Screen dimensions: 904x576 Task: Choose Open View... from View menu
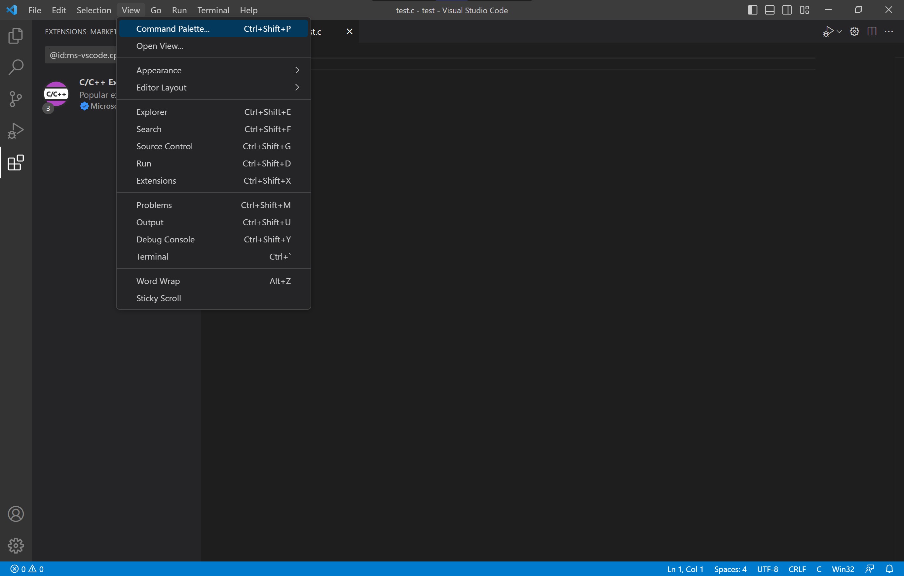coord(214,46)
